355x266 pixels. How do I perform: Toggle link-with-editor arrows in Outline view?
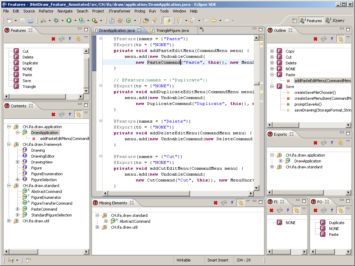tap(340, 39)
